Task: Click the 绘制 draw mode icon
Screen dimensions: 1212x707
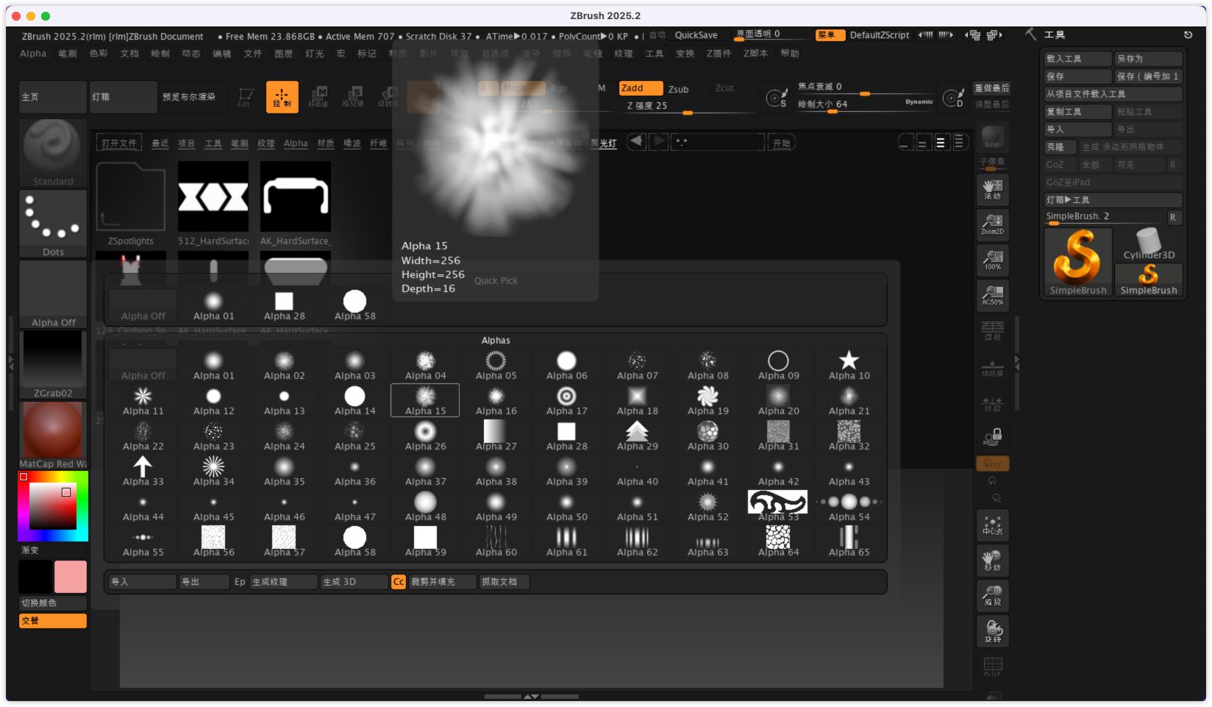Action: [282, 97]
